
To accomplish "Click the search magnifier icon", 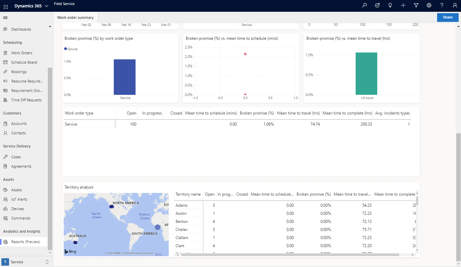I will pyautogui.click(x=364, y=5).
